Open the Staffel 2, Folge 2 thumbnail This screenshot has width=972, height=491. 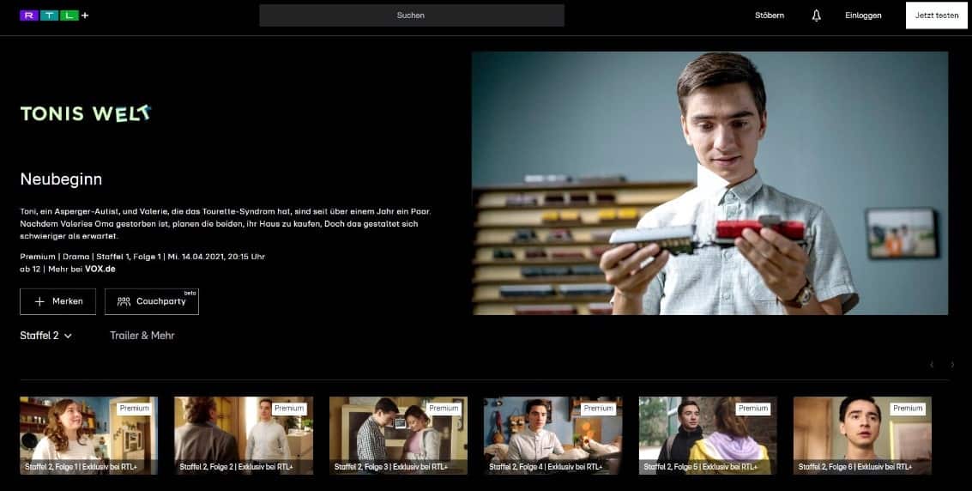coord(244,436)
